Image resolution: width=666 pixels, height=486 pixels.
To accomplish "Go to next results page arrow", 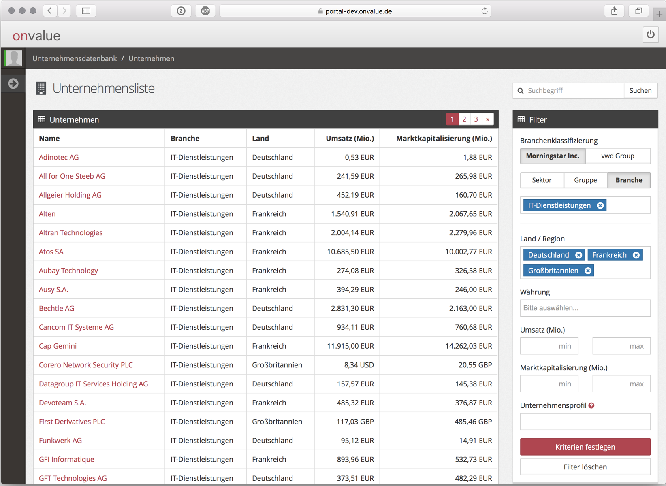I will (x=488, y=119).
